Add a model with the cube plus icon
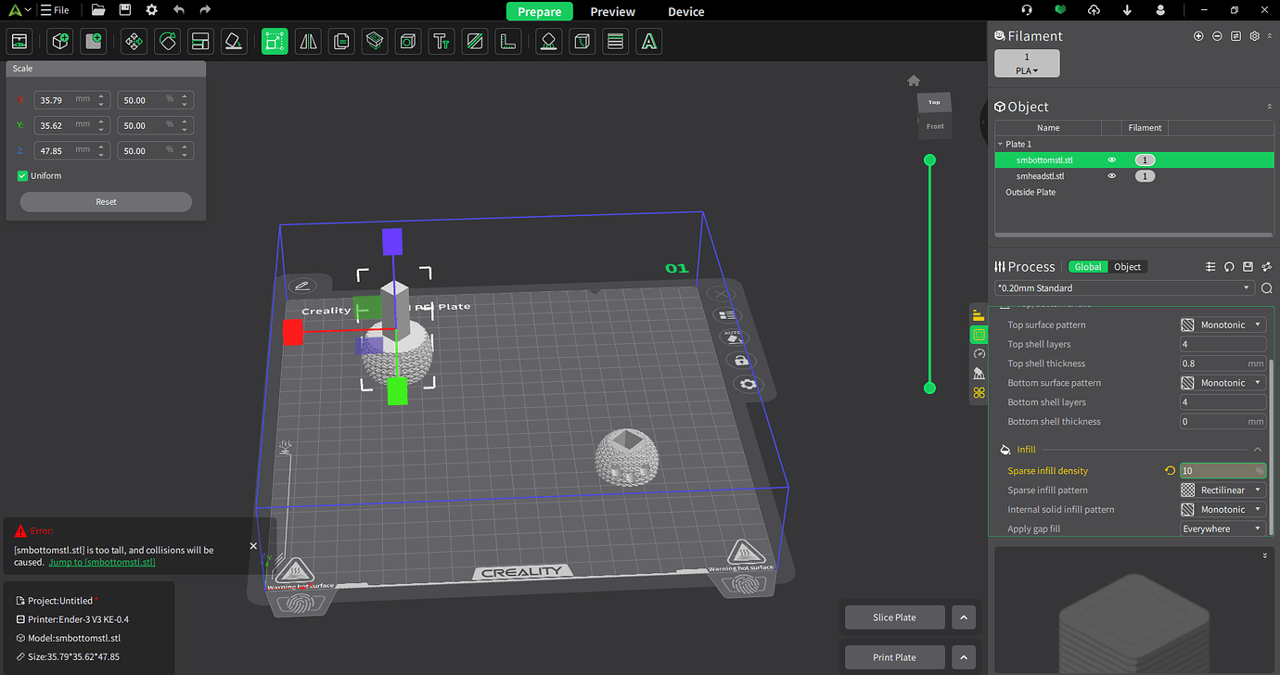The width and height of the screenshot is (1280, 675). (x=60, y=41)
